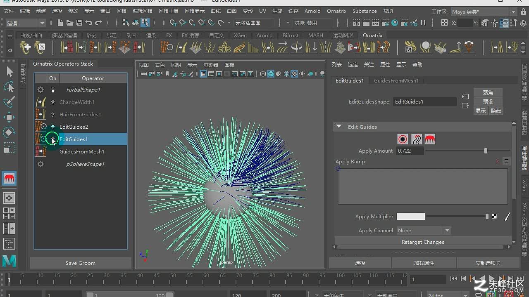The height and width of the screenshot is (297, 529).
Task: Open the viewport 着色 menu
Action: pos(160,65)
